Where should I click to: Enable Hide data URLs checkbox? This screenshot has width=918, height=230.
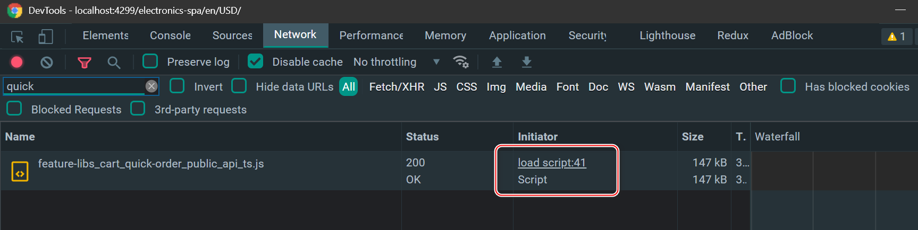pos(239,86)
